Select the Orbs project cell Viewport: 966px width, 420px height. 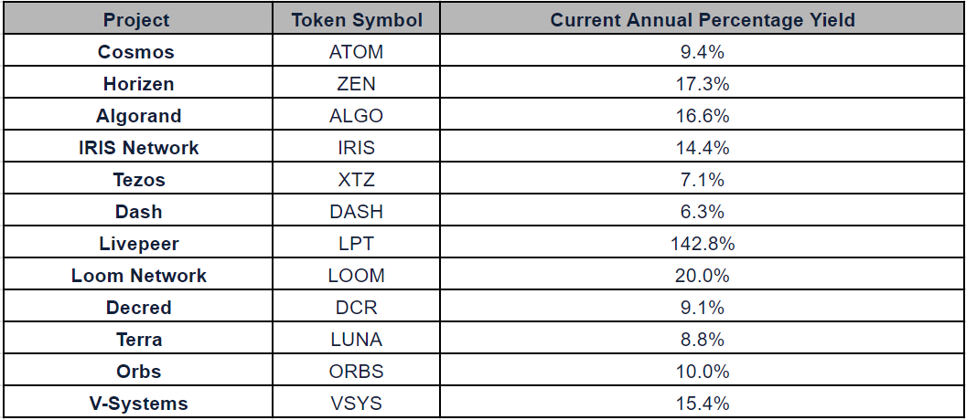click(137, 372)
